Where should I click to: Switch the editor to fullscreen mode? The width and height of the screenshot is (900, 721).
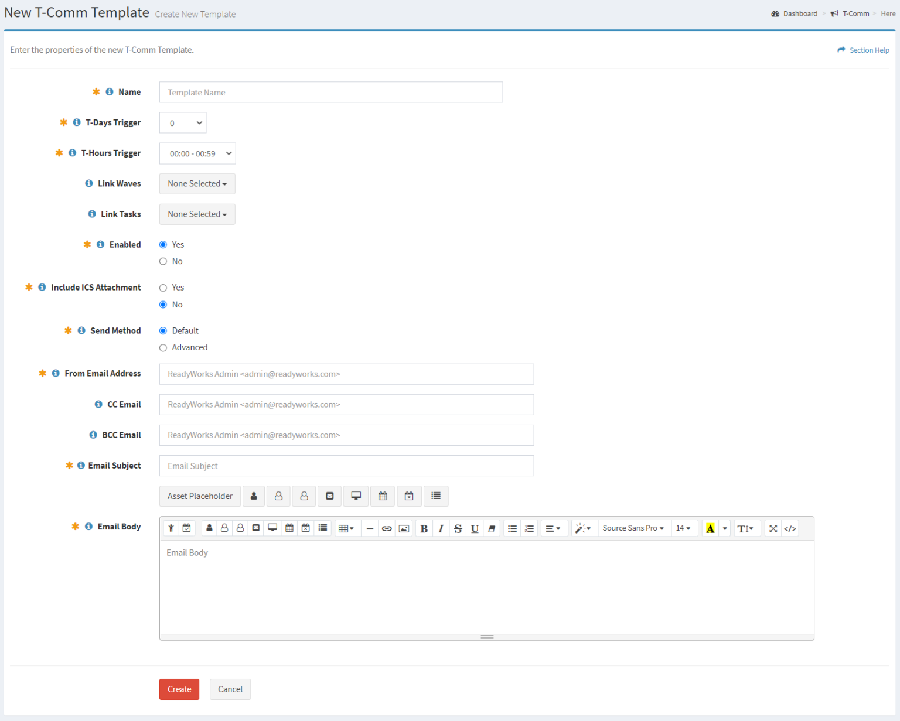(x=772, y=528)
